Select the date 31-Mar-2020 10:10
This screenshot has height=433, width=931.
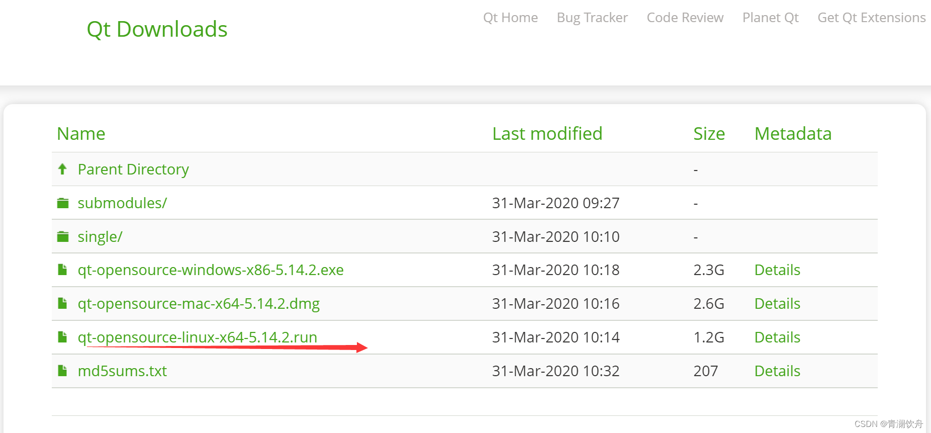click(x=555, y=237)
